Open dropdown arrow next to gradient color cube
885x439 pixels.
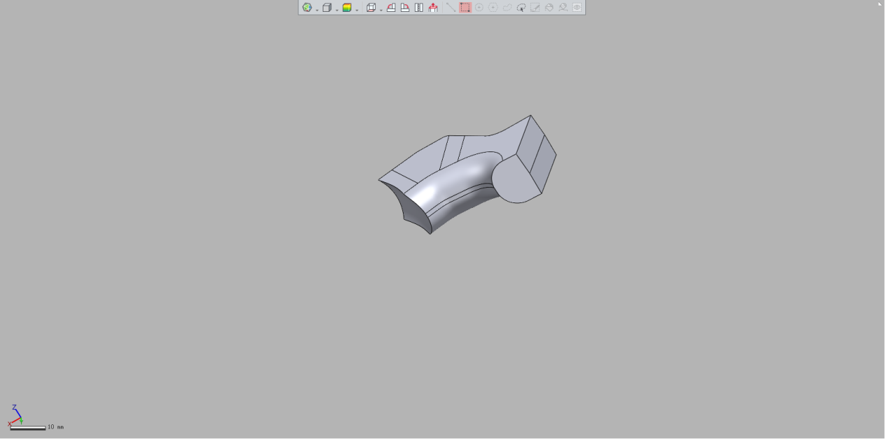(x=357, y=9)
